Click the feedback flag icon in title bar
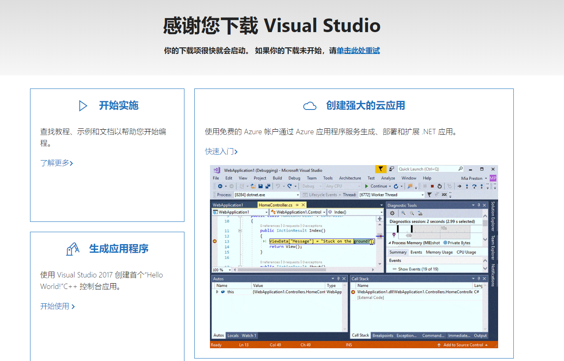 point(381,169)
